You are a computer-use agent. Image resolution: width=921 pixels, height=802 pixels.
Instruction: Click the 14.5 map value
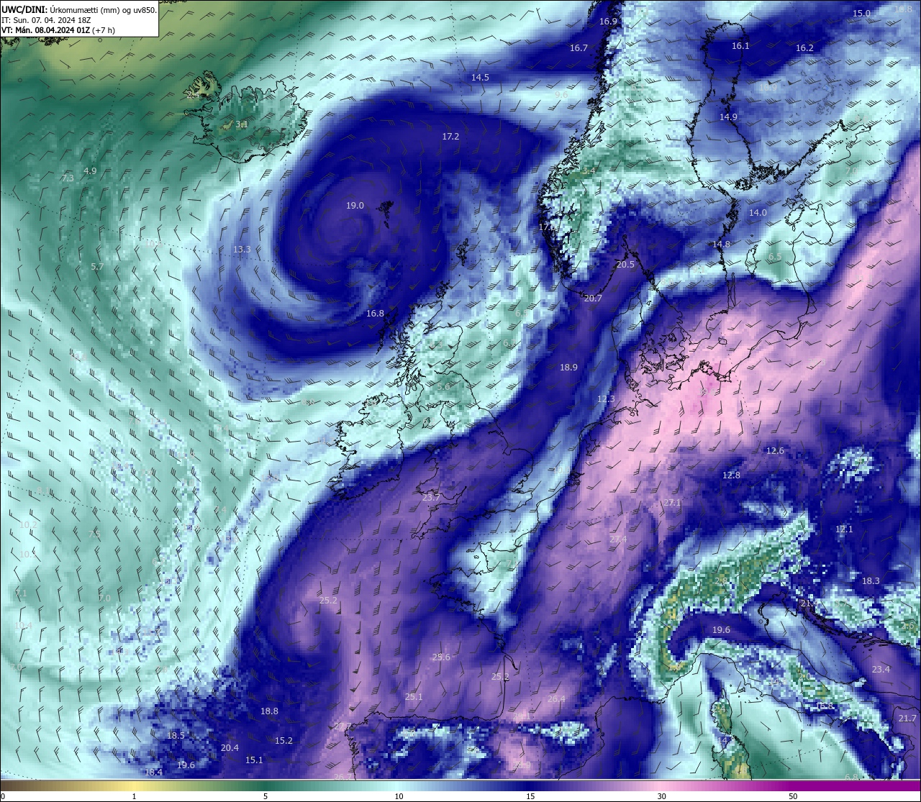pos(480,78)
